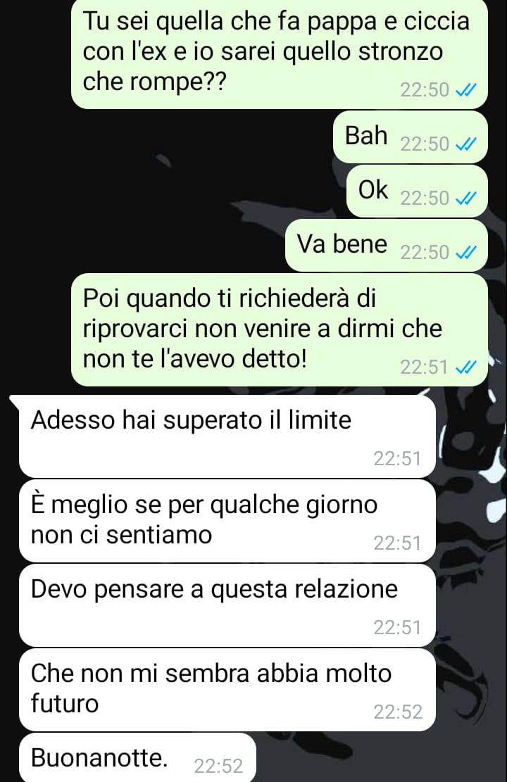Tap the 'Adesso hai superato il limite' message
The image size is (507, 782).
tap(227, 436)
